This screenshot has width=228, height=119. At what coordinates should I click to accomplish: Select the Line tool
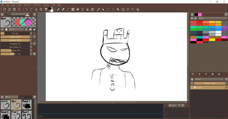pos(68,9)
